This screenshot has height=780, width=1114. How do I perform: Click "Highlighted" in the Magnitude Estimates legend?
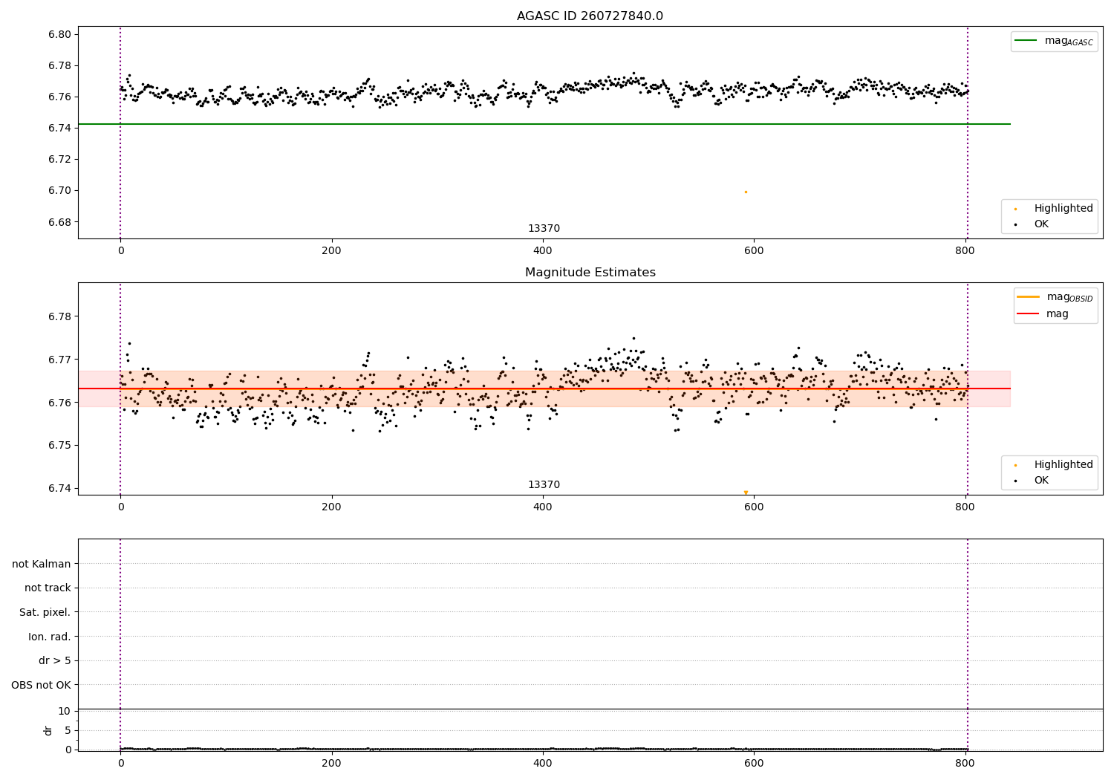click(1063, 465)
